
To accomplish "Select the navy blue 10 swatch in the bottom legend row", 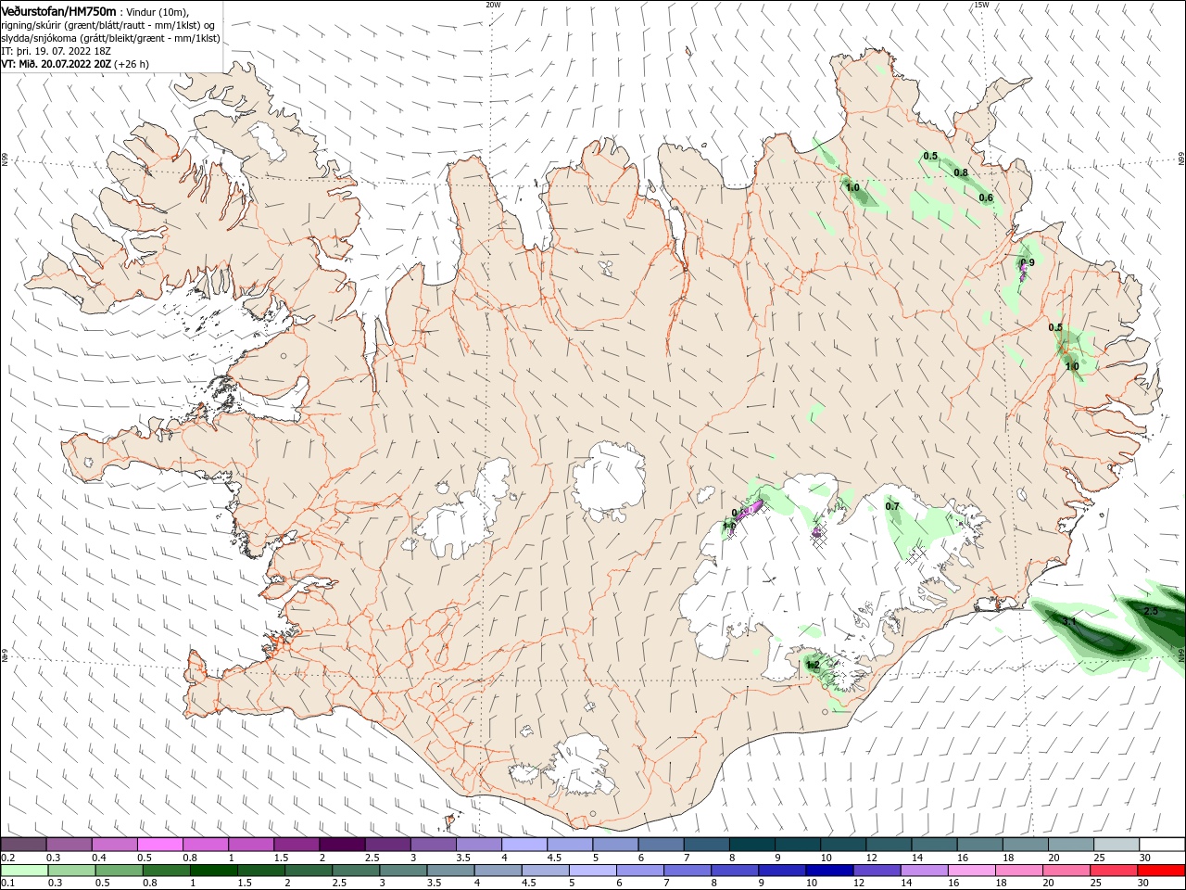I will [829, 871].
